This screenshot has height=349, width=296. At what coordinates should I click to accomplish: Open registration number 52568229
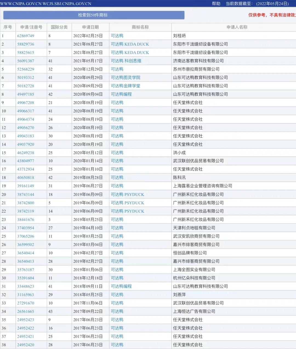coord(26,69)
